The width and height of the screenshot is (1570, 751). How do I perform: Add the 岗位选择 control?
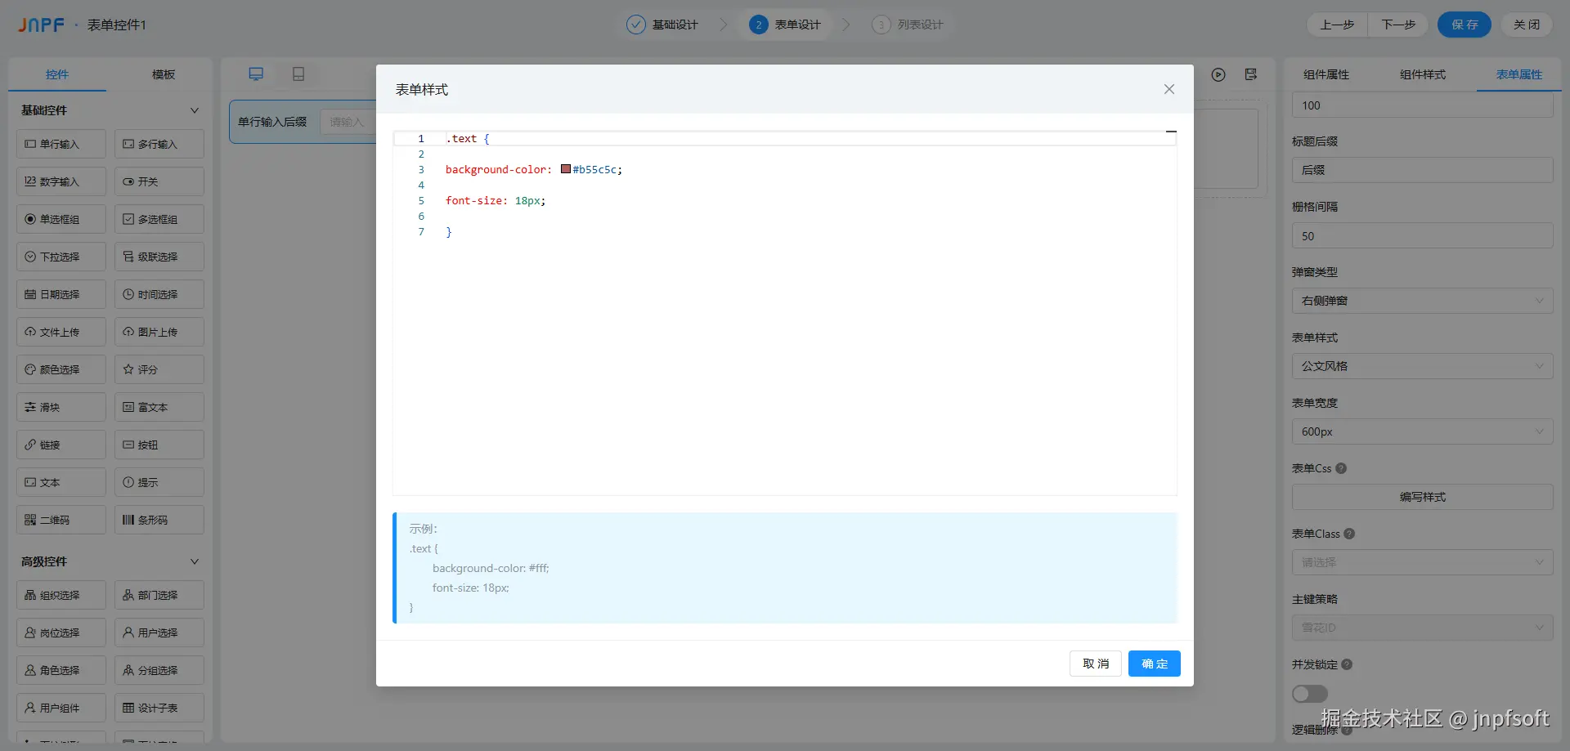(61, 633)
